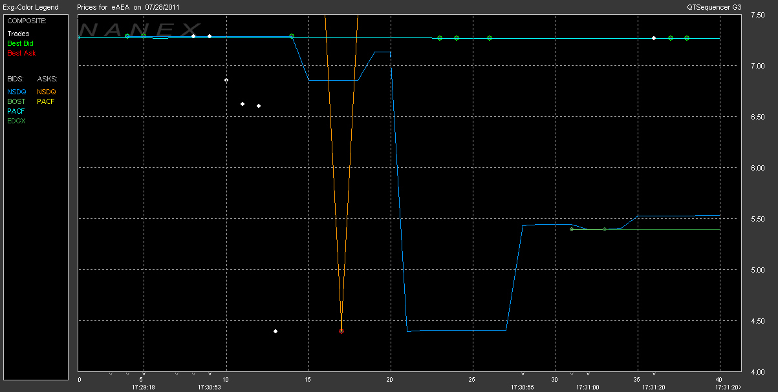778x392 pixels.
Task: Click the red Best Ask dot at 4.40
Action: tap(341, 331)
